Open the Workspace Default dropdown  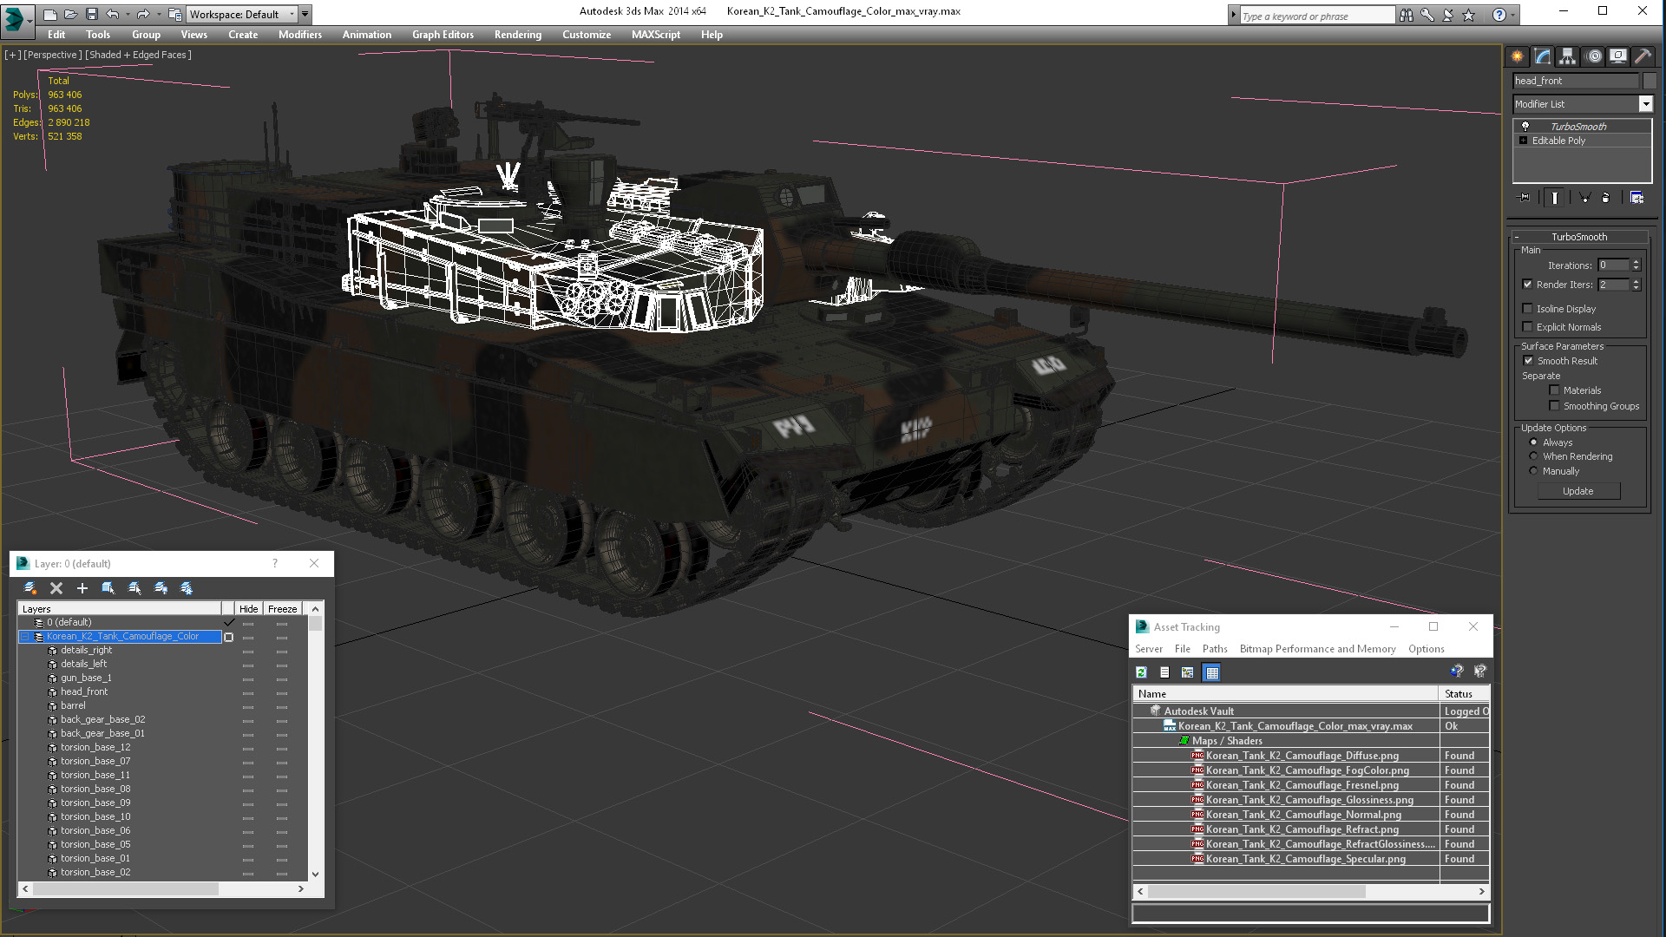point(292,14)
